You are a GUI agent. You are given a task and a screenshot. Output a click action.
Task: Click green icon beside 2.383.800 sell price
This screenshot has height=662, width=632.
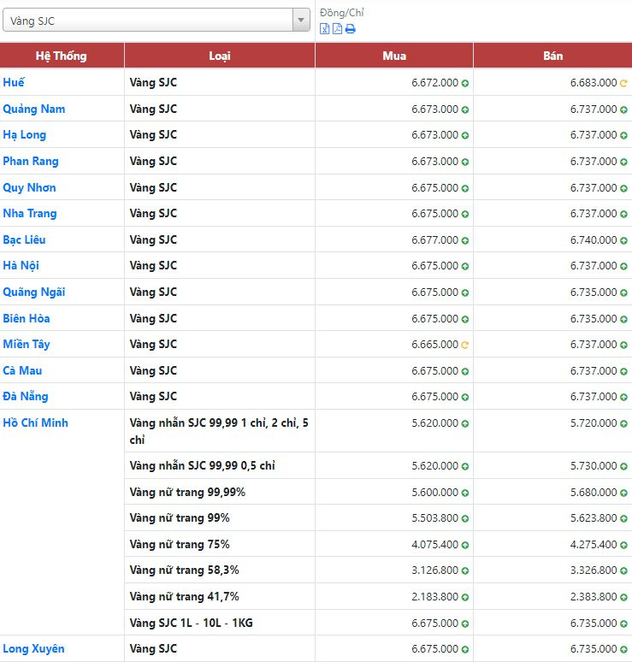pyautogui.click(x=623, y=597)
